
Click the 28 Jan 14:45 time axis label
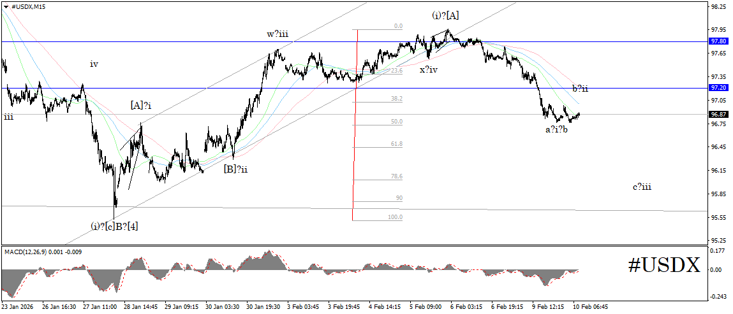(141, 307)
